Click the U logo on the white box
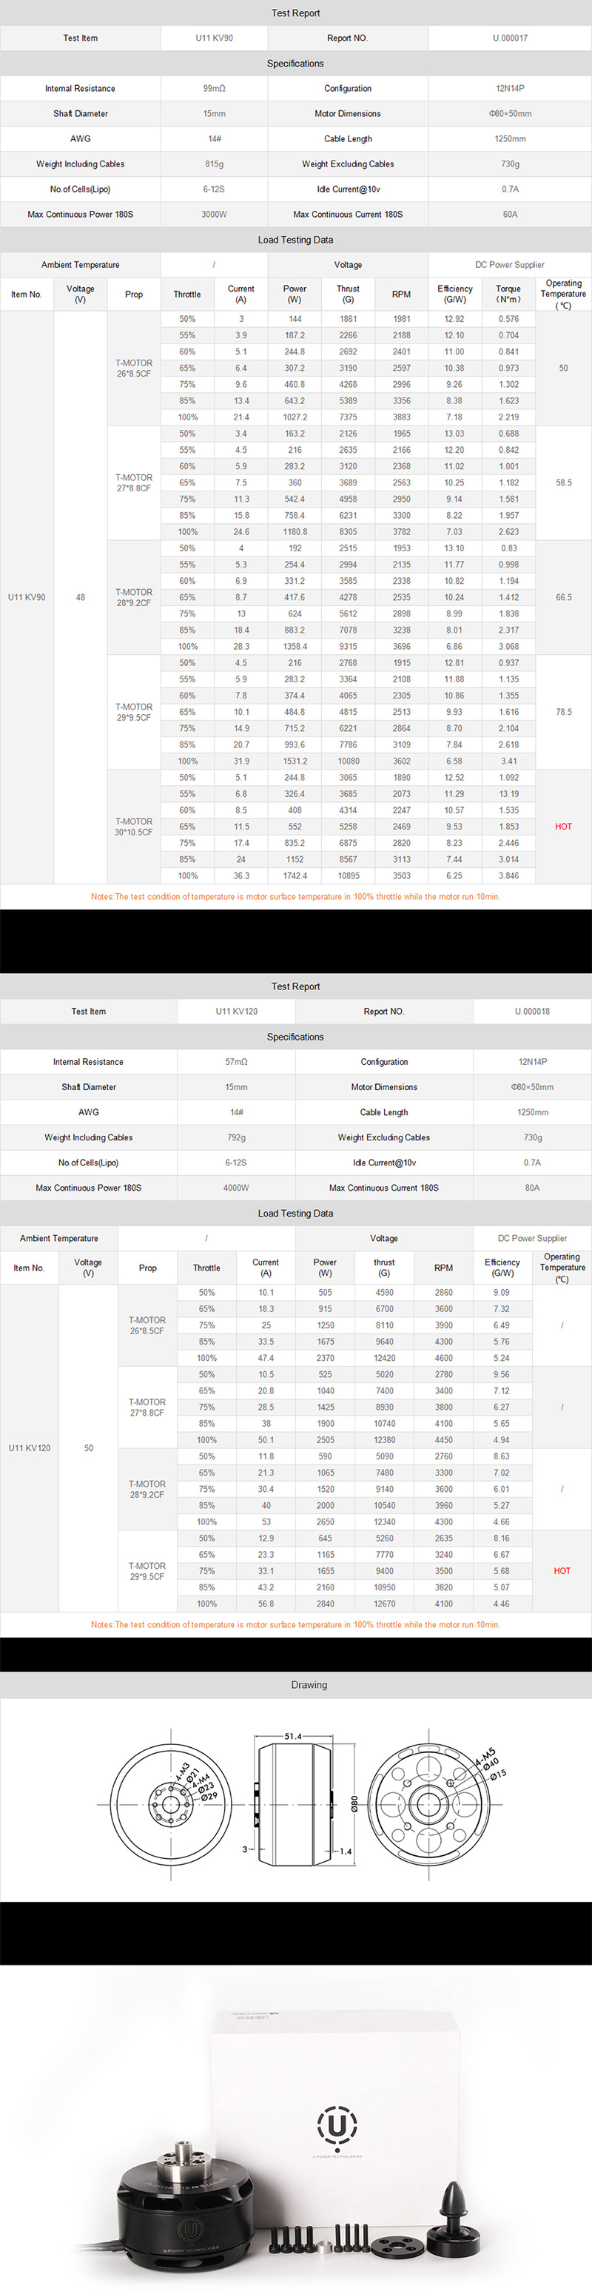 coord(337,2125)
